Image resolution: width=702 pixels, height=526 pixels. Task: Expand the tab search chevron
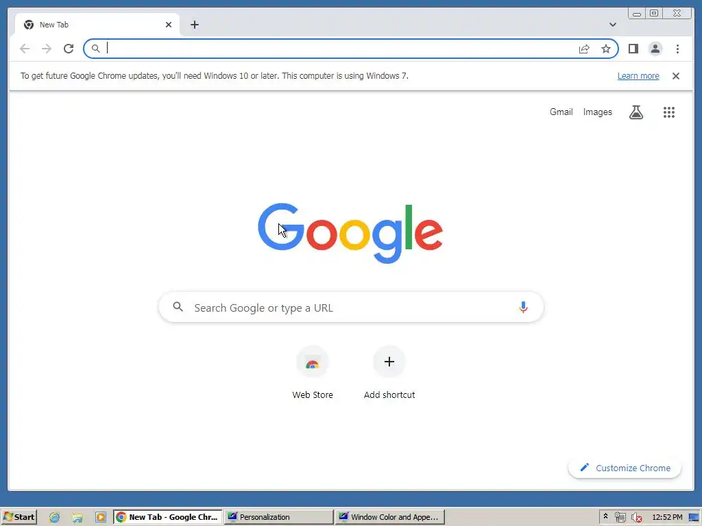(x=612, y=25)
